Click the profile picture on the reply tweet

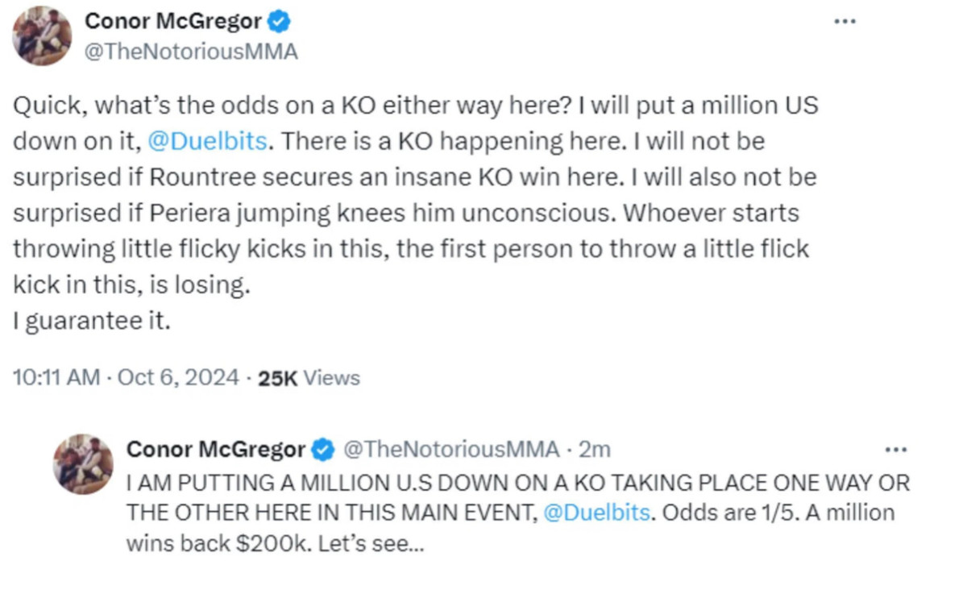(83, 464)
